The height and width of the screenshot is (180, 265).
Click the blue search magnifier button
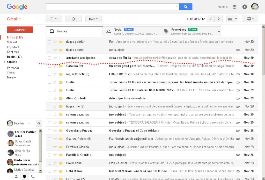(x=186, y=7)
